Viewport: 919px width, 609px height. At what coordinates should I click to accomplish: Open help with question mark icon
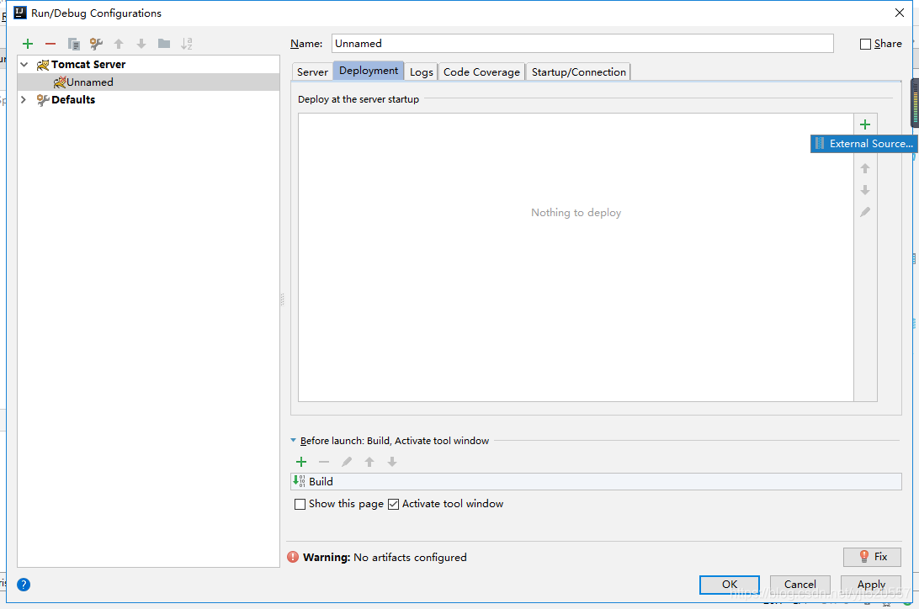click(x=24, y=585)
